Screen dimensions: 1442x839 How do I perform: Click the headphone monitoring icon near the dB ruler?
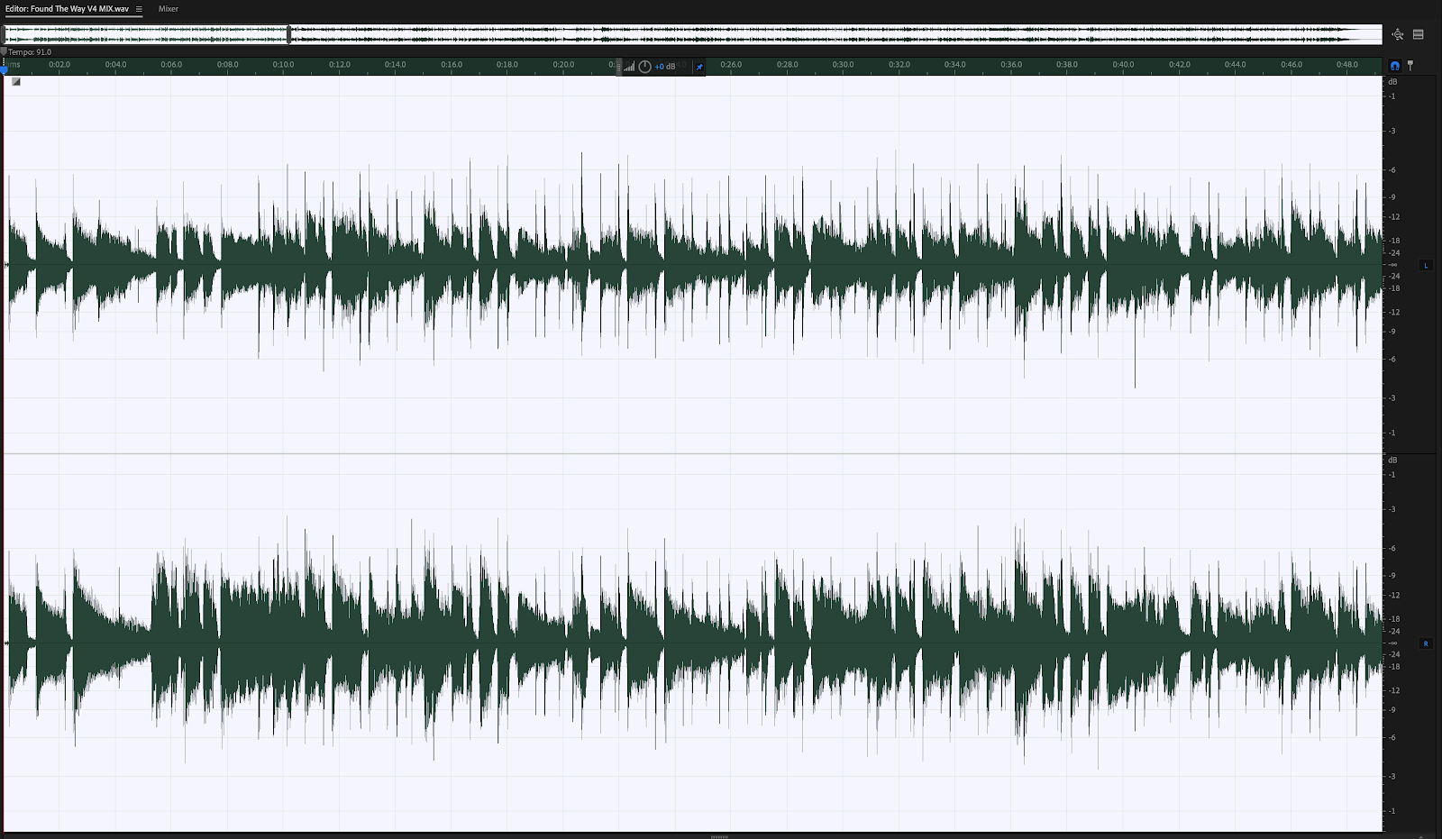tap(1394, 65)
